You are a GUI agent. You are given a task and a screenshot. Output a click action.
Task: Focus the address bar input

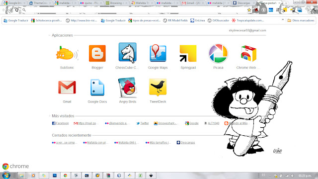point(136,10)
